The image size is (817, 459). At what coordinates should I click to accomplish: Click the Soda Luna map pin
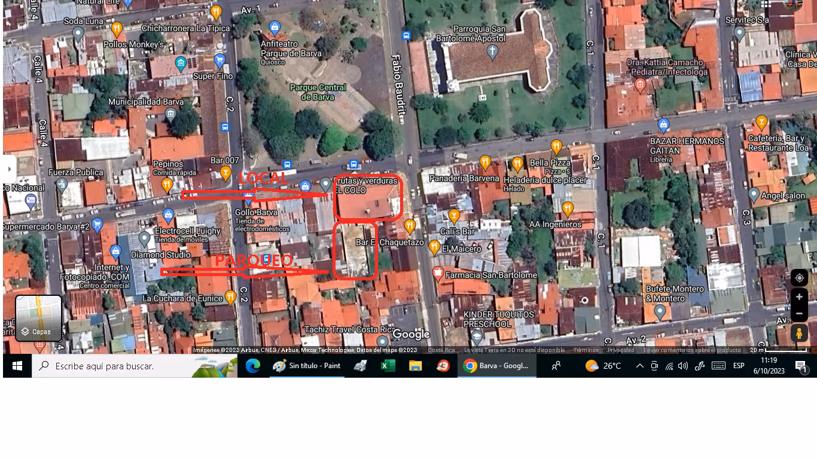78,33
